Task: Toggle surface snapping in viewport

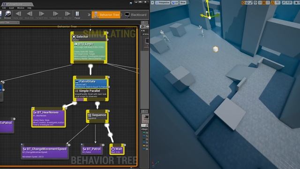Action: [260, 2]
